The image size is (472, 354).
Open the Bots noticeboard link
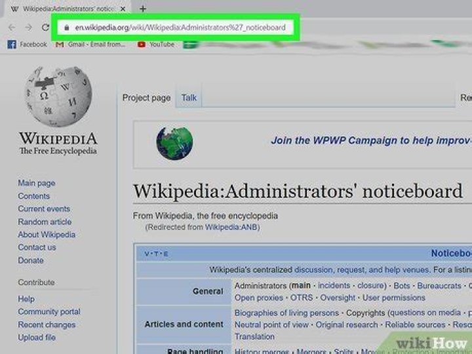[402, 285]
